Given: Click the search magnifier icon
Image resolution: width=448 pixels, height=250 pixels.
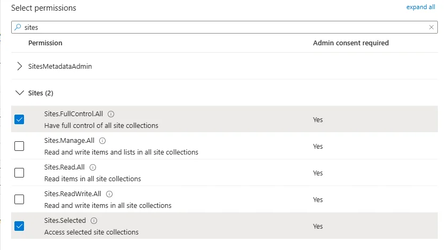Looking at the screenshot, I should click(18, 27).
